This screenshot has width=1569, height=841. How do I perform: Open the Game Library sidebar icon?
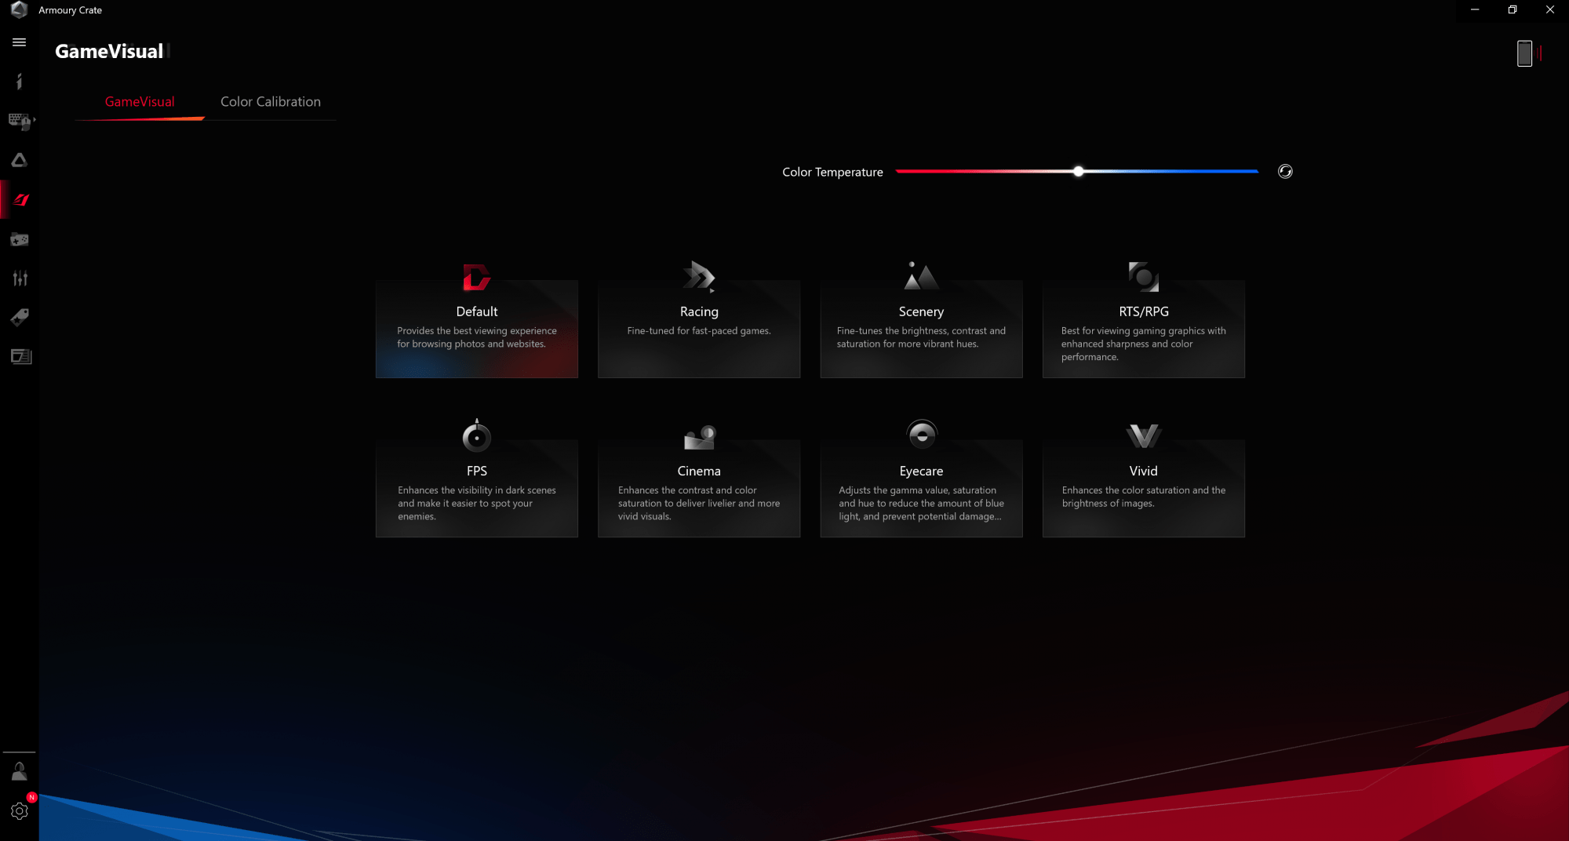click(x=20, y=239)
